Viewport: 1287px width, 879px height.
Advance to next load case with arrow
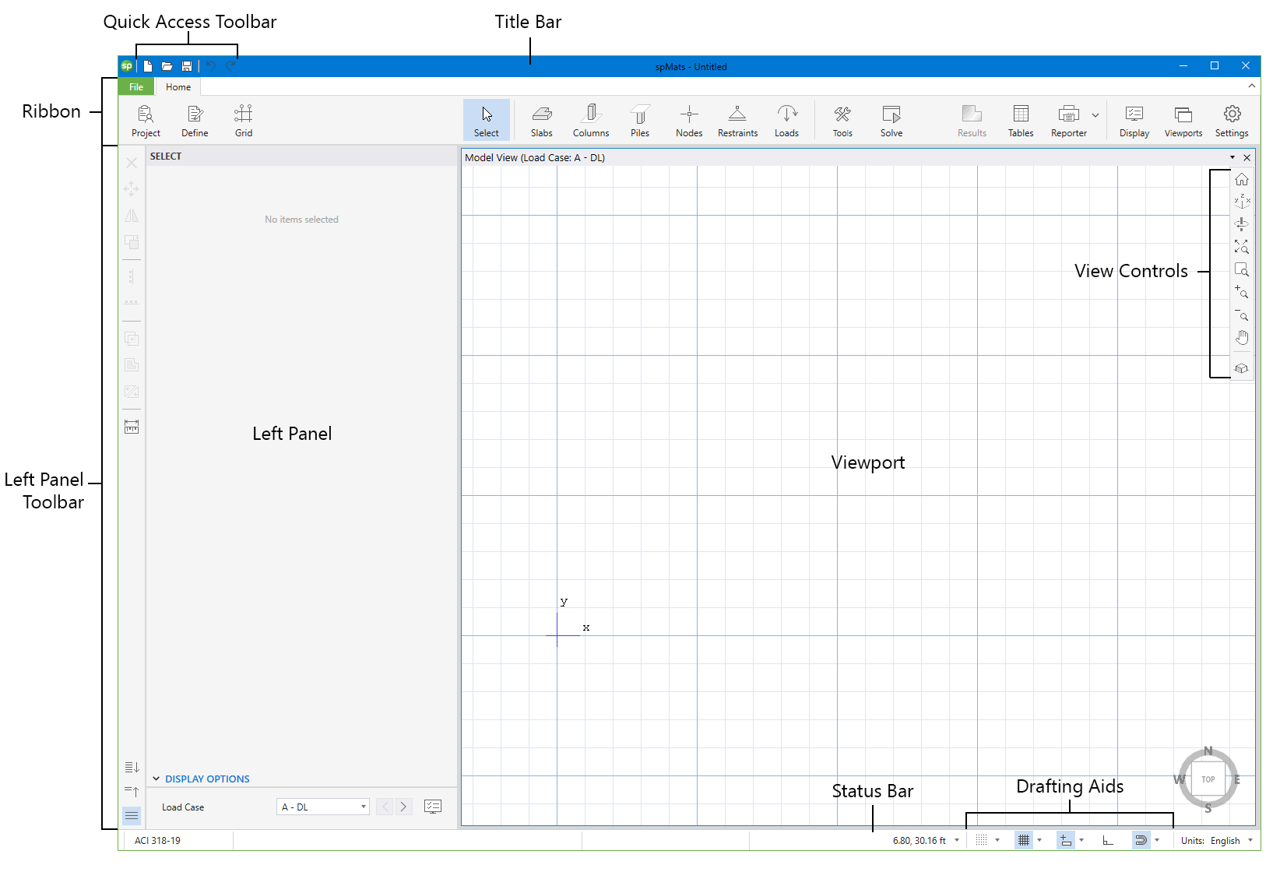click(403, 807)
